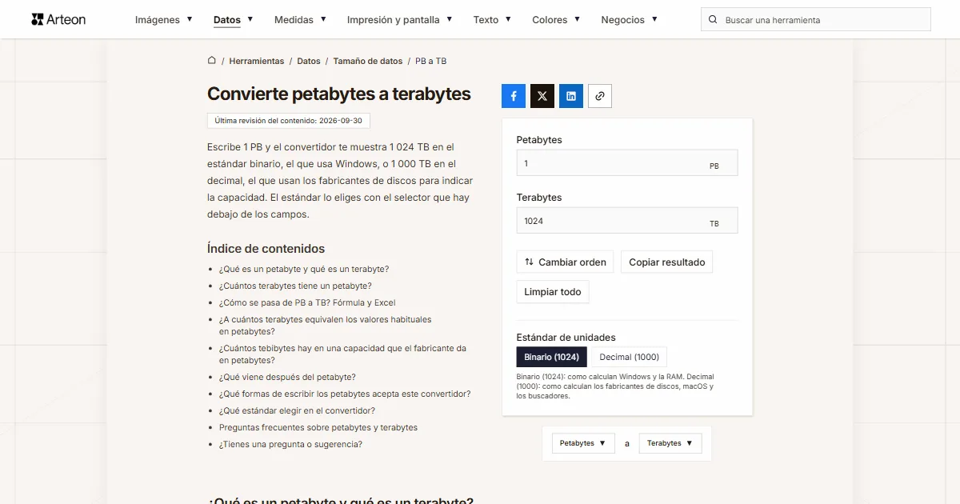Open the Medidas menu
960x504 pixels.
(x=300, y=19)
